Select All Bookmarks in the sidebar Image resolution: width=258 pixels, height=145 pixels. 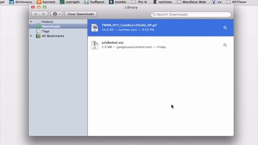(53, 36)
